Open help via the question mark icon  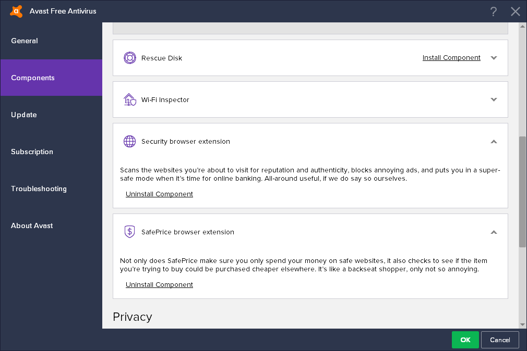[494, 11]
